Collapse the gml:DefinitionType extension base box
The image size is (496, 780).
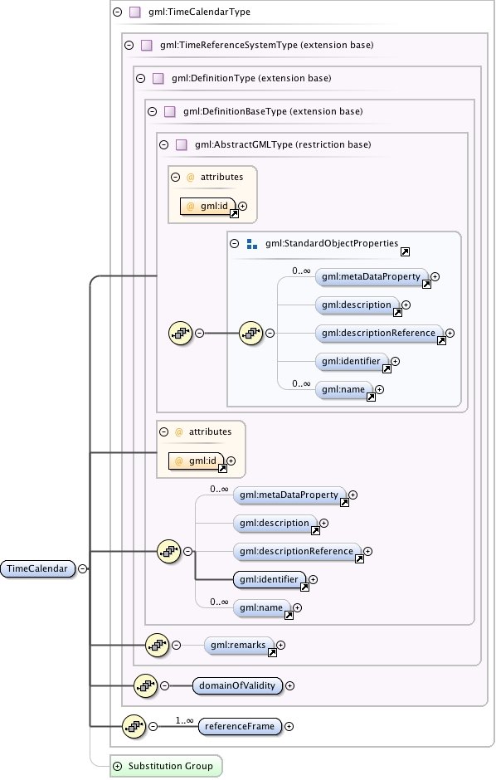141,78
